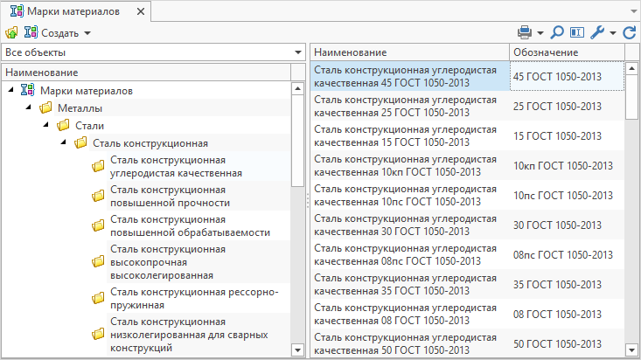Screen dimensions: 641x360
Task: Select the Стали tree item
Action: coord(89,126)
